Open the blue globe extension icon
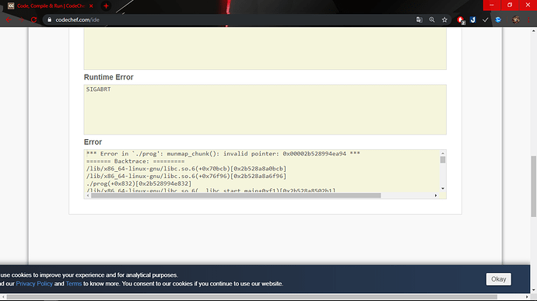The image size is (537, 301). click(x=498, y=20)
